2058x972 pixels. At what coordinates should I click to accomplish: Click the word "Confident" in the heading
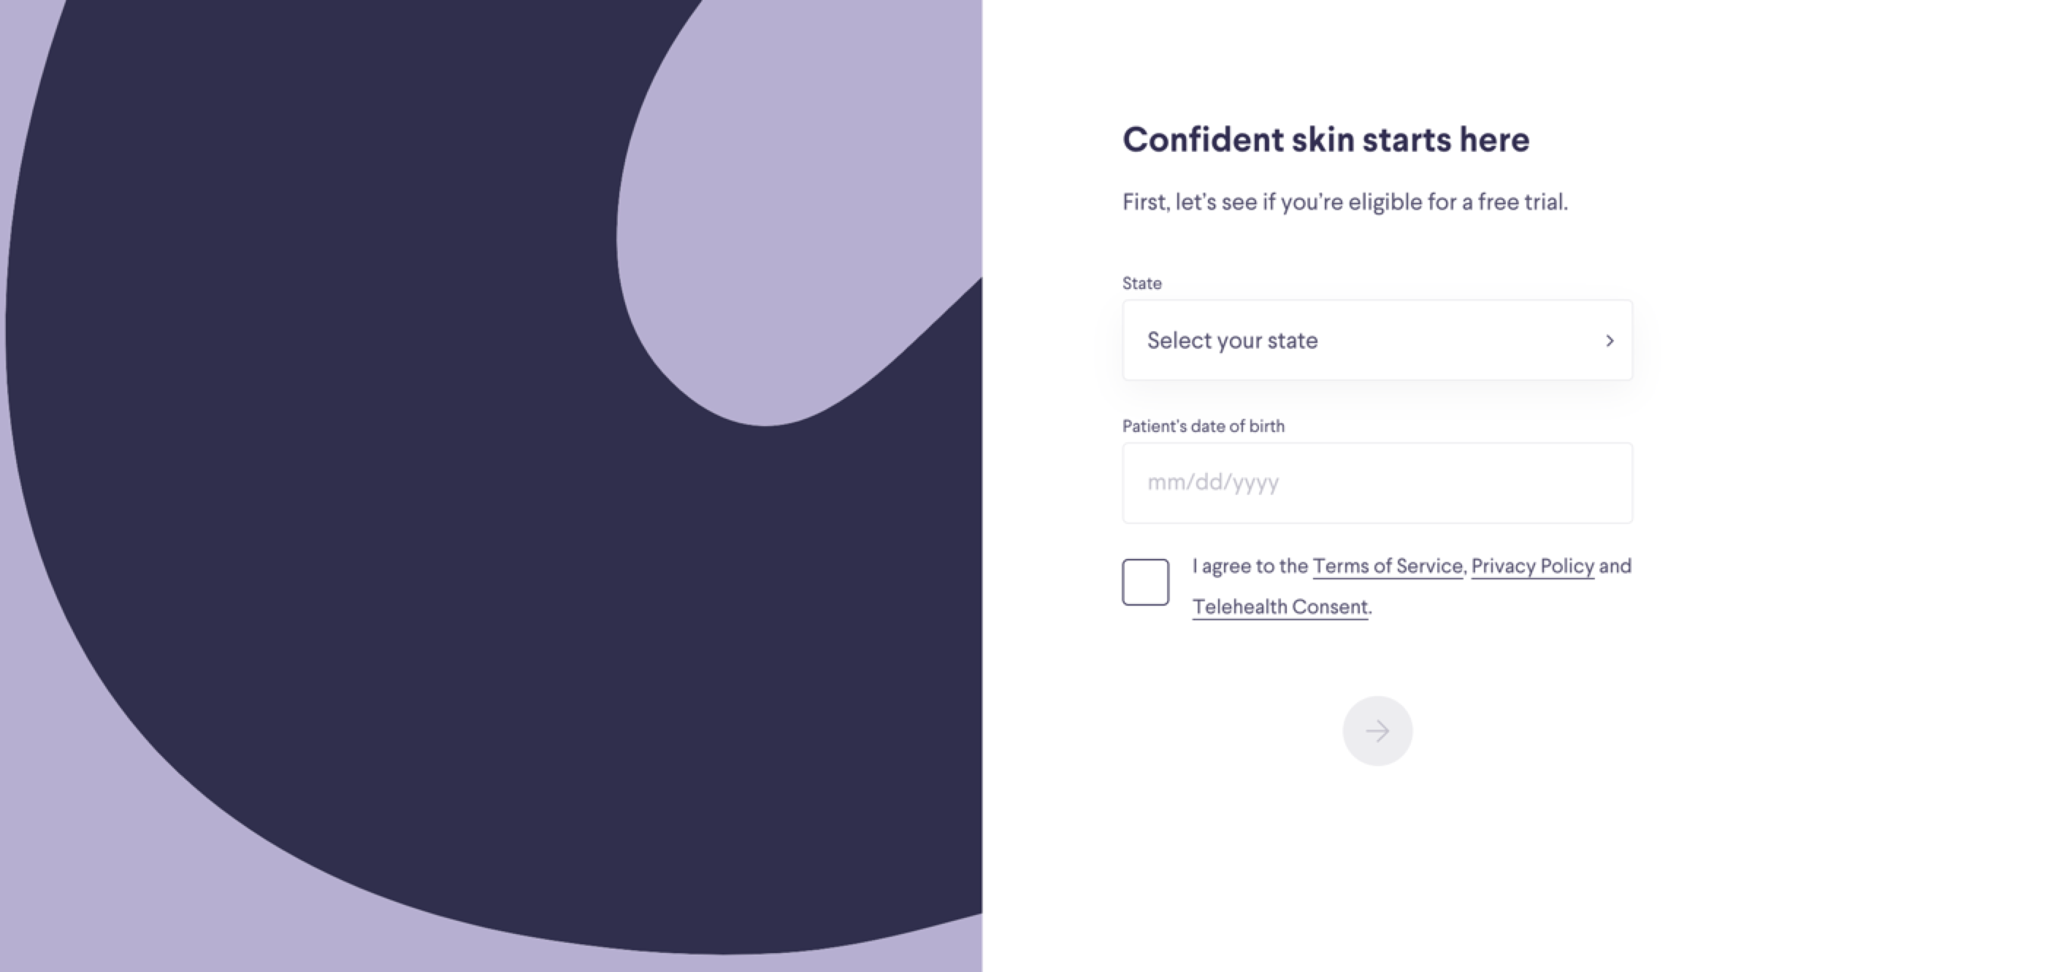click(x=1202, y=139)
